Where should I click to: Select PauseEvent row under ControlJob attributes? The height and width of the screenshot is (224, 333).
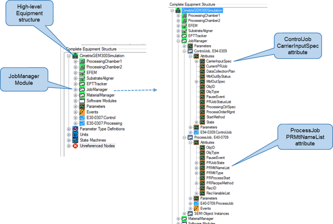click(215, 97)
